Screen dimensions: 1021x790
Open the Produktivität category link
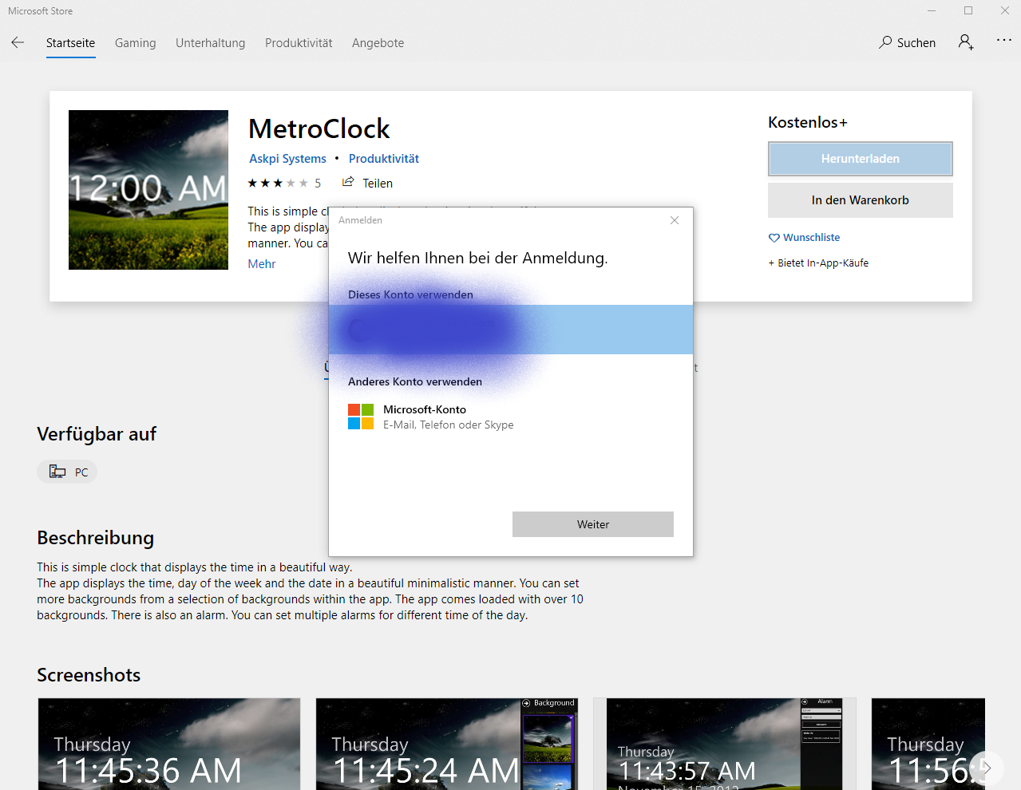pyautogui.click(x=384, y=159)
